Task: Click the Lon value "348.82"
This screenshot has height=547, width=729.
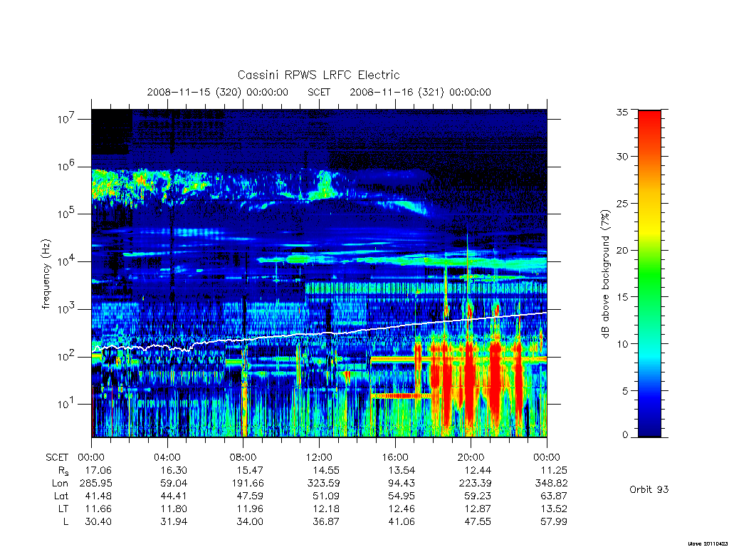Action: pyautogui.click(x=552, y=484)
